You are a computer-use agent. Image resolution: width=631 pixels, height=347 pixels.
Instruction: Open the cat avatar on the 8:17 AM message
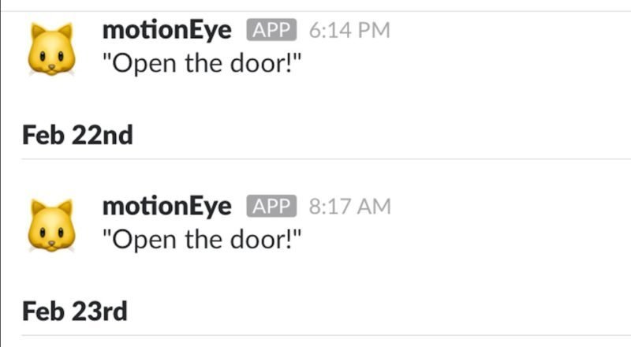pyautogui.click(x=51, y=224)
